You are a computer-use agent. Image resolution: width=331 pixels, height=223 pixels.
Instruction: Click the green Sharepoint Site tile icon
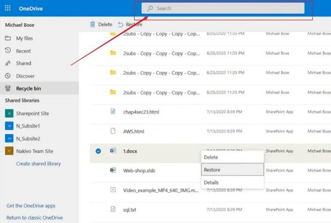coord(9,113)
